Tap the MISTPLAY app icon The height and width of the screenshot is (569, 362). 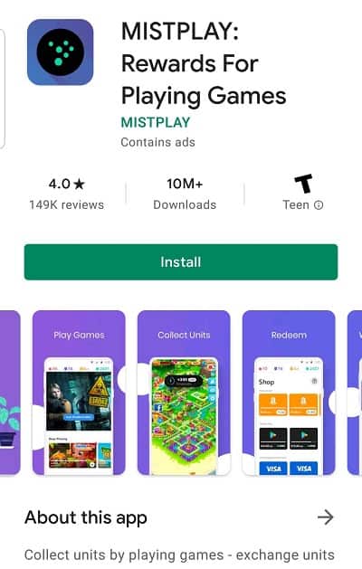coord(61,52)
